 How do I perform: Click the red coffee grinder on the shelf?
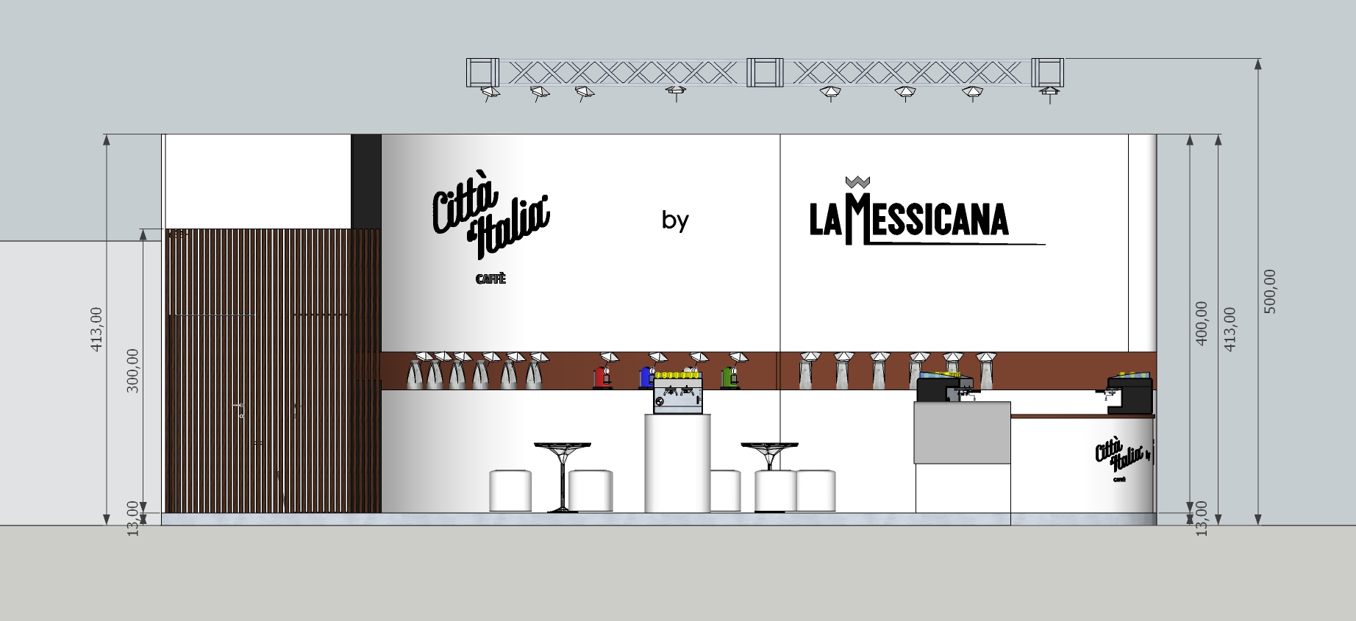(603, 376)
